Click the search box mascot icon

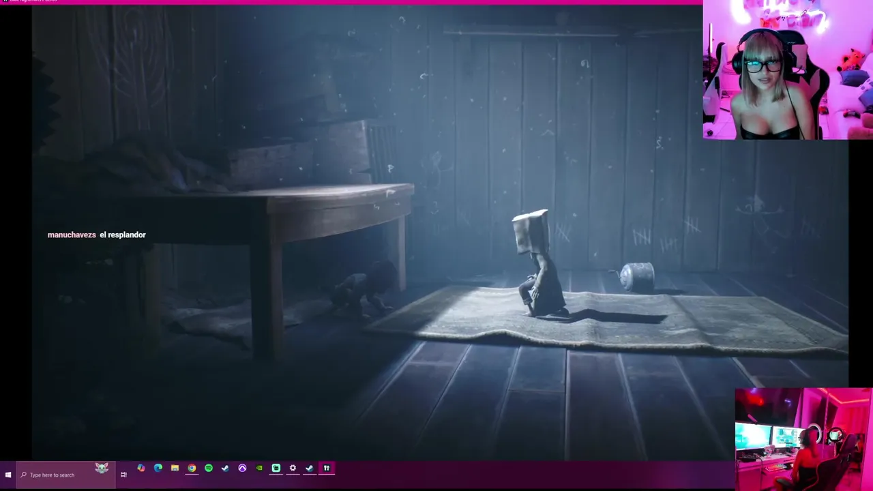[102, 468]
